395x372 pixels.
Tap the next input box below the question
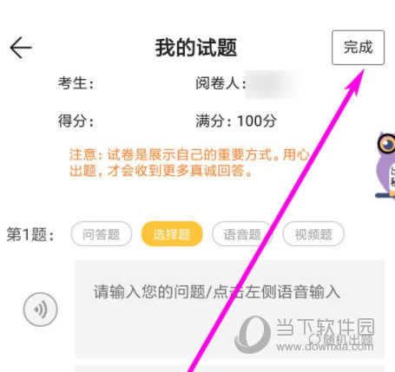[230, 369]
